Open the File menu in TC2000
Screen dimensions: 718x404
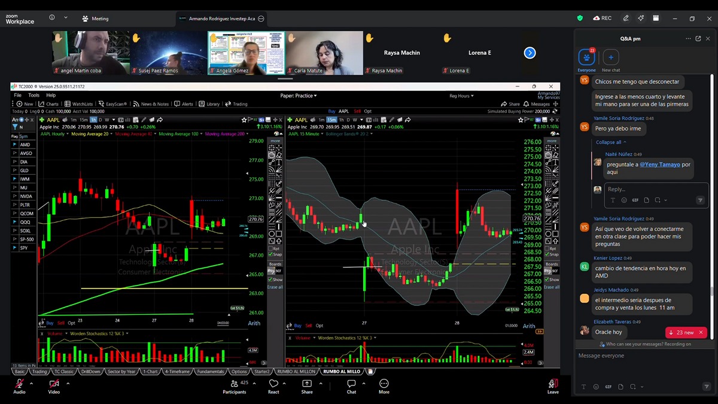(x=17, y=95)
